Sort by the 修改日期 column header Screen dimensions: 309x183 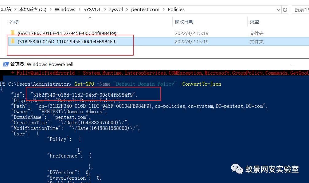(x=184, y=21)
